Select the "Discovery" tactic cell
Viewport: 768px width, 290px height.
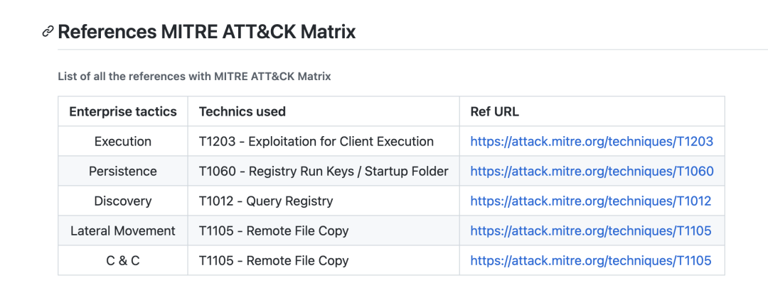click(123, 201)
